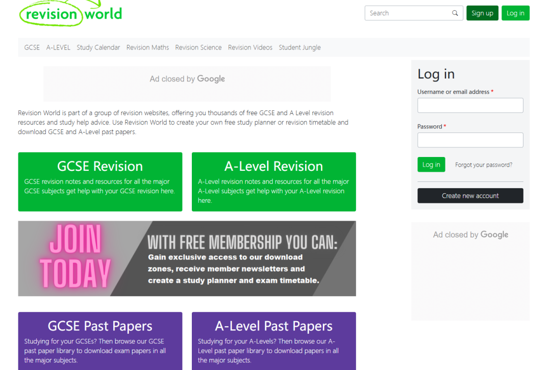This screenshot has width=551, height=370.
Task: Focus the Password field
Action: 470,140
